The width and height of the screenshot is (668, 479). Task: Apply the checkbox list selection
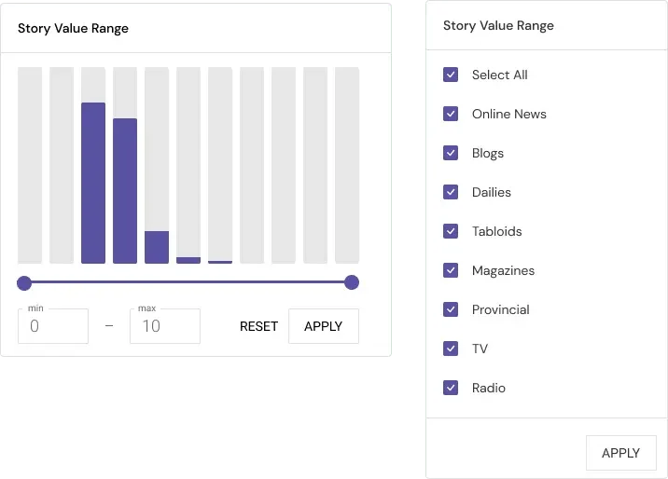click(x=620, y=453)
